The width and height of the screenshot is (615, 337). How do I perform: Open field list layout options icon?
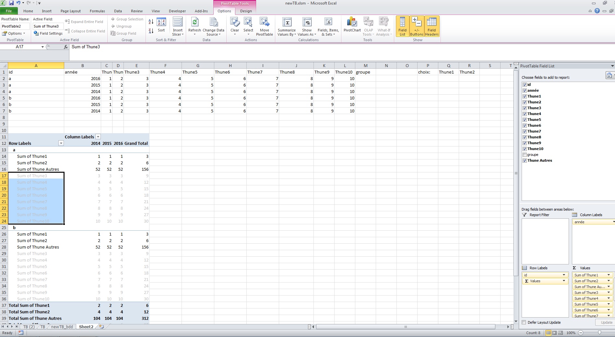pyautogui.click(x=610, y=76)
